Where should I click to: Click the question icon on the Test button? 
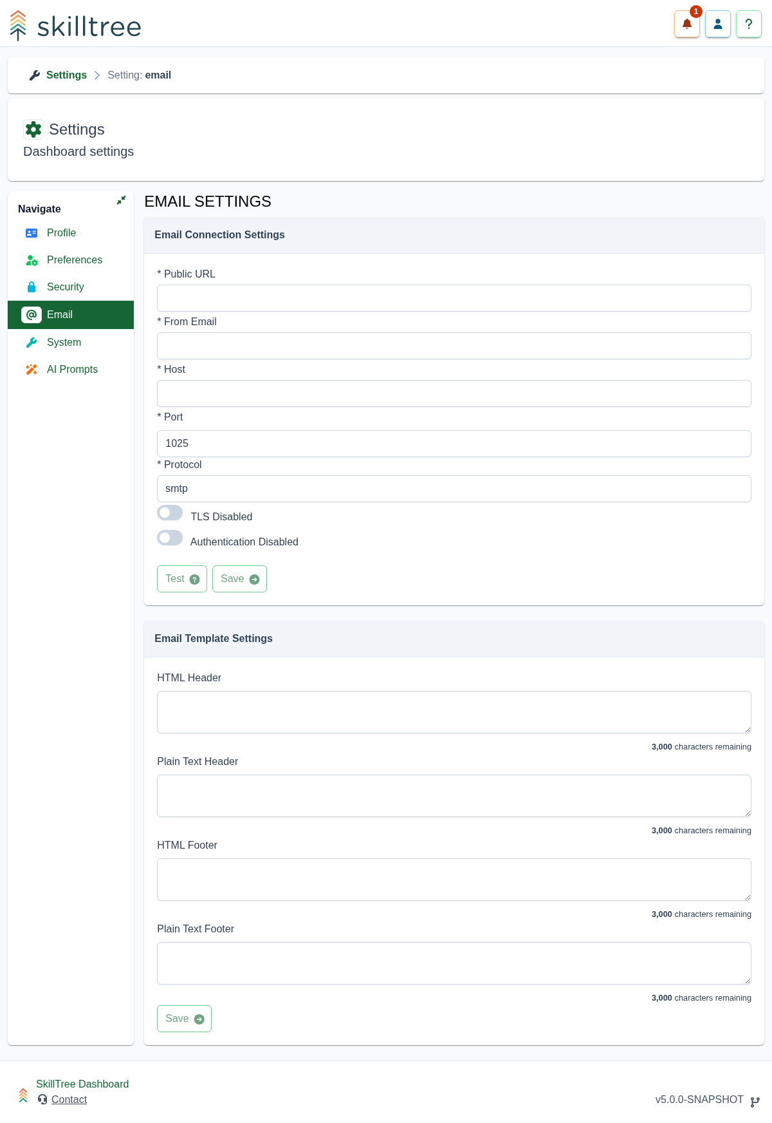tap(195, 580)
